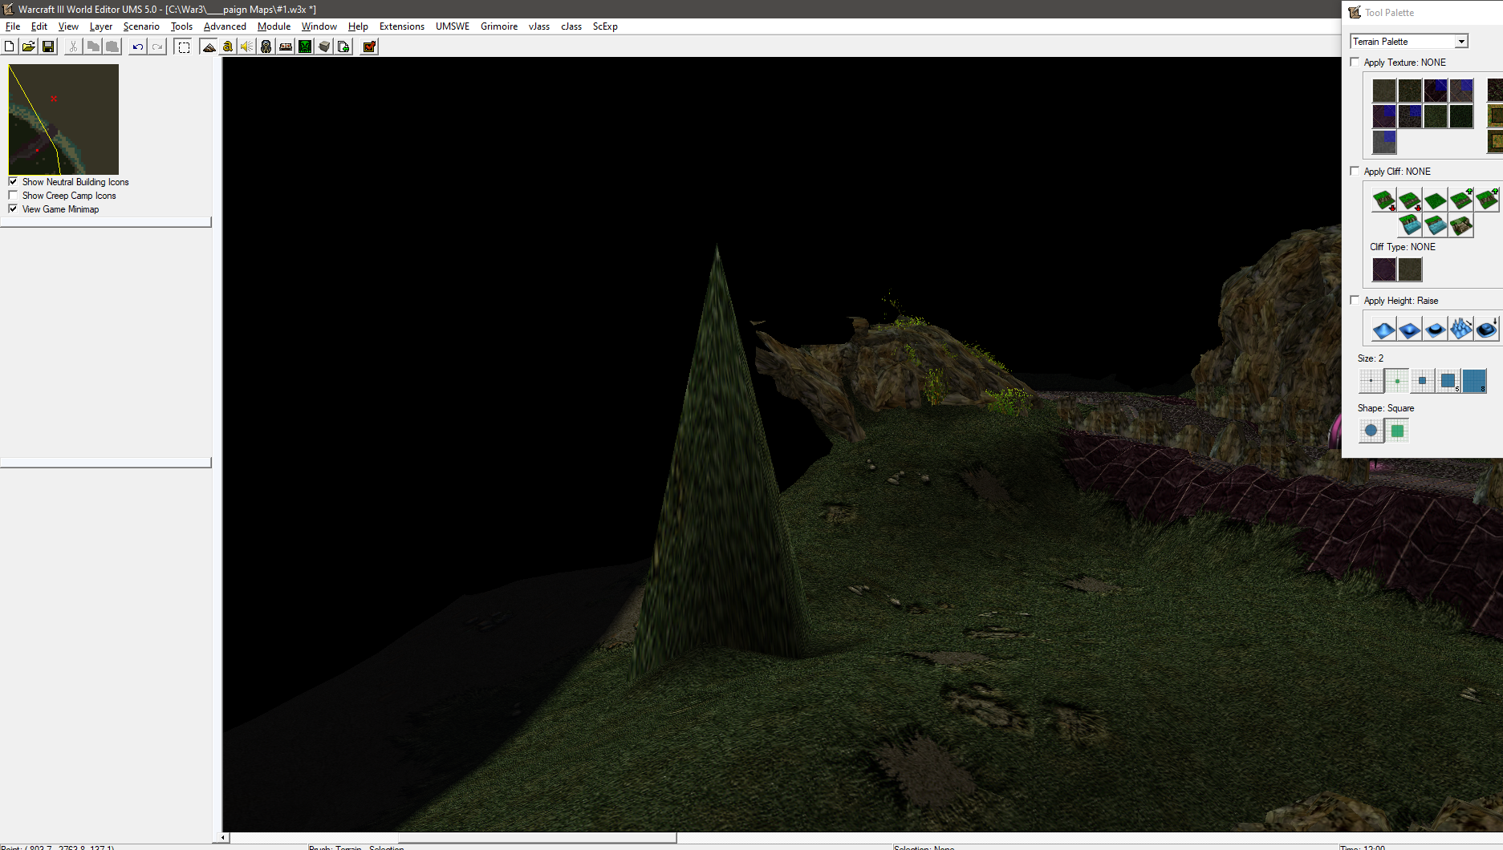Open the Import Manager icon
The width and height of the screenshot is (1503, 850).
click(343, 47)
